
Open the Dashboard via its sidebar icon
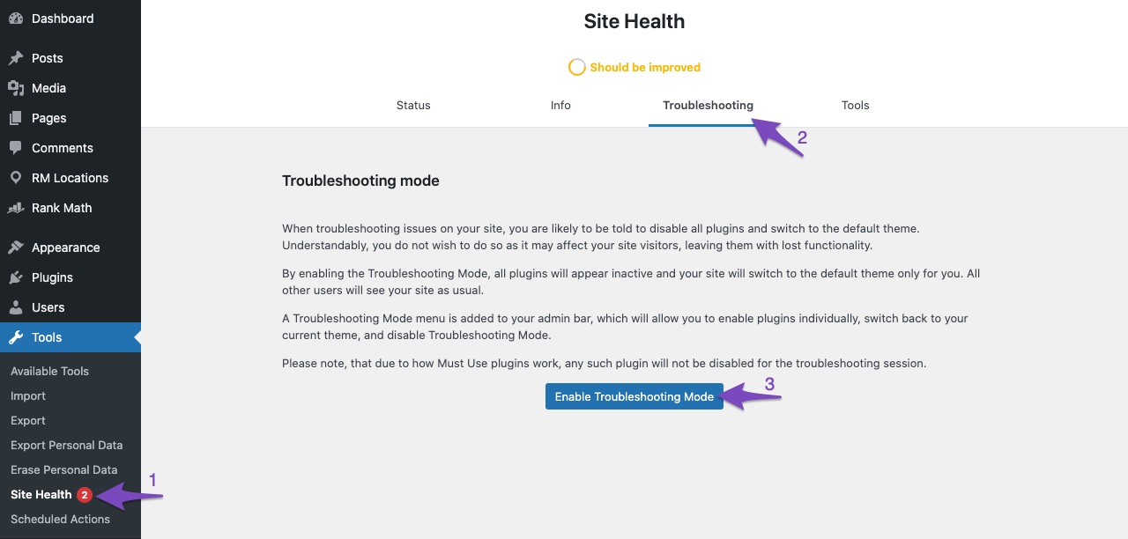pos(15,18)
